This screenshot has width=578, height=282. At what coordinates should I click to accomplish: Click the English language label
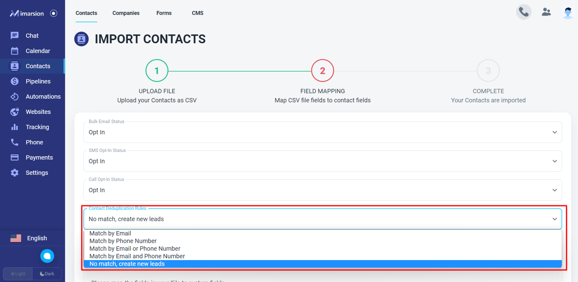[x=37, y=238]
